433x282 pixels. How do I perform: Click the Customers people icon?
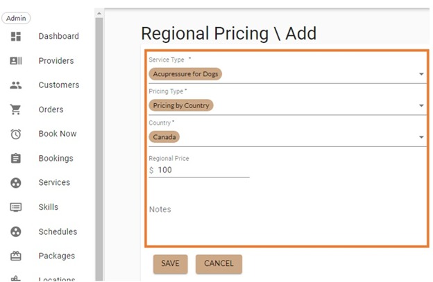pyautogui.click(x=16, y=85)
